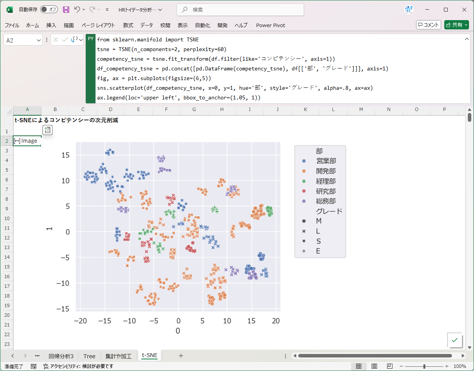Click the コメント button
This screenshot has width=474, height=371.
pos(428,25)
